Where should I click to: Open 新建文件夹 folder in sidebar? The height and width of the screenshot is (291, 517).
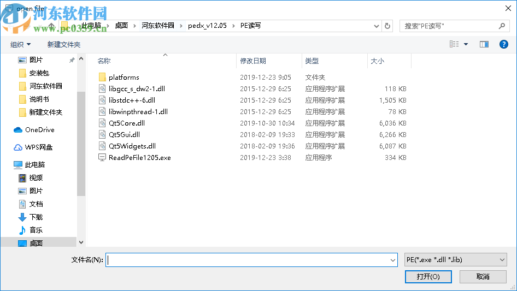click(x=45, y=112)
